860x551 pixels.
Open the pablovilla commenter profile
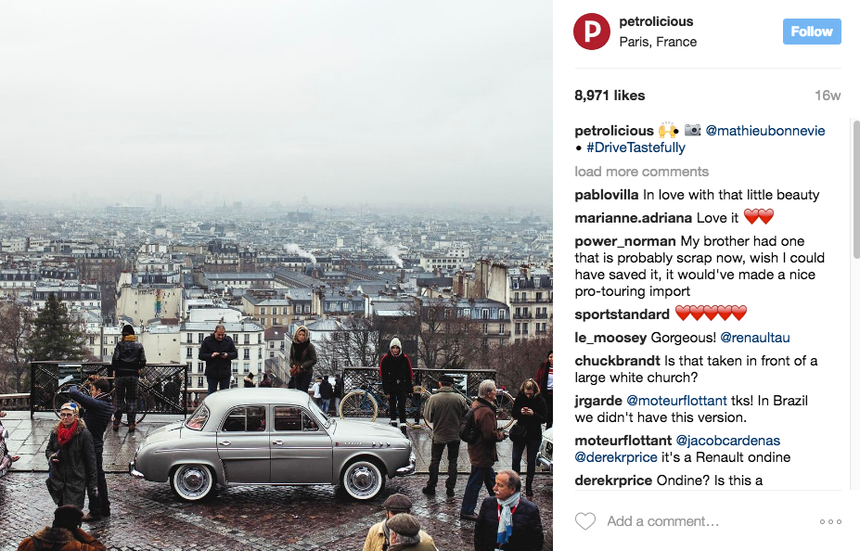click(x=607, y=195)
